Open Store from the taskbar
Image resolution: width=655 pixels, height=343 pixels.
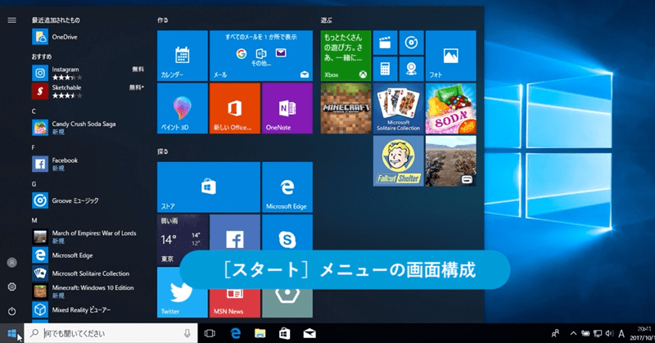[284, 333]
